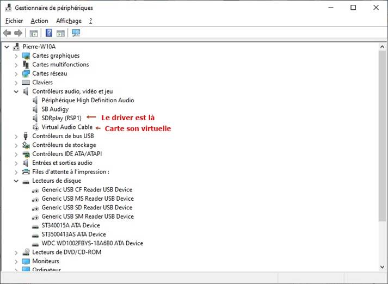Expand Entrées et sorties audio

[16, 163]
